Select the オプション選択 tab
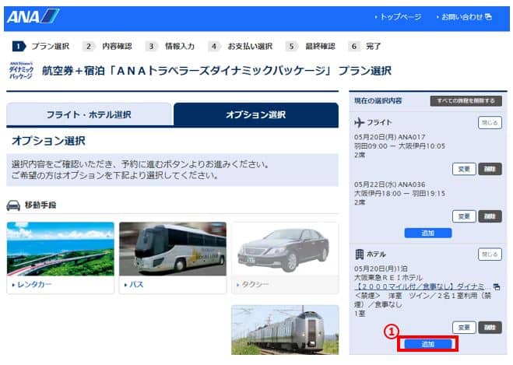 tap(255, 115)
